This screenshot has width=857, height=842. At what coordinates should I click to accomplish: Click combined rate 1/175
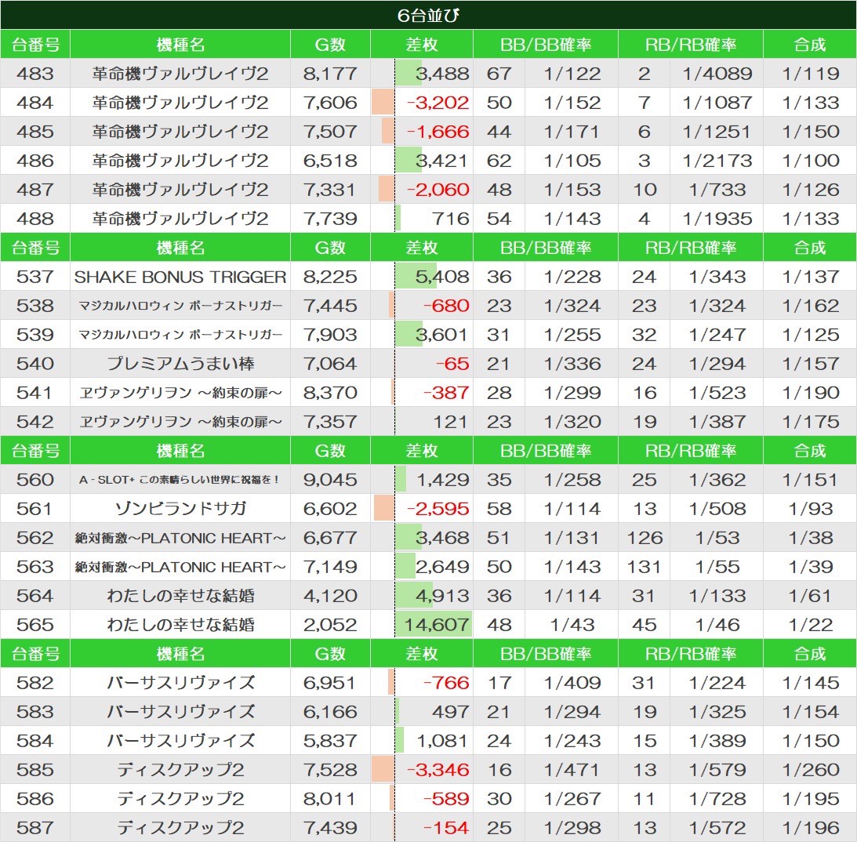coord(810,421)
